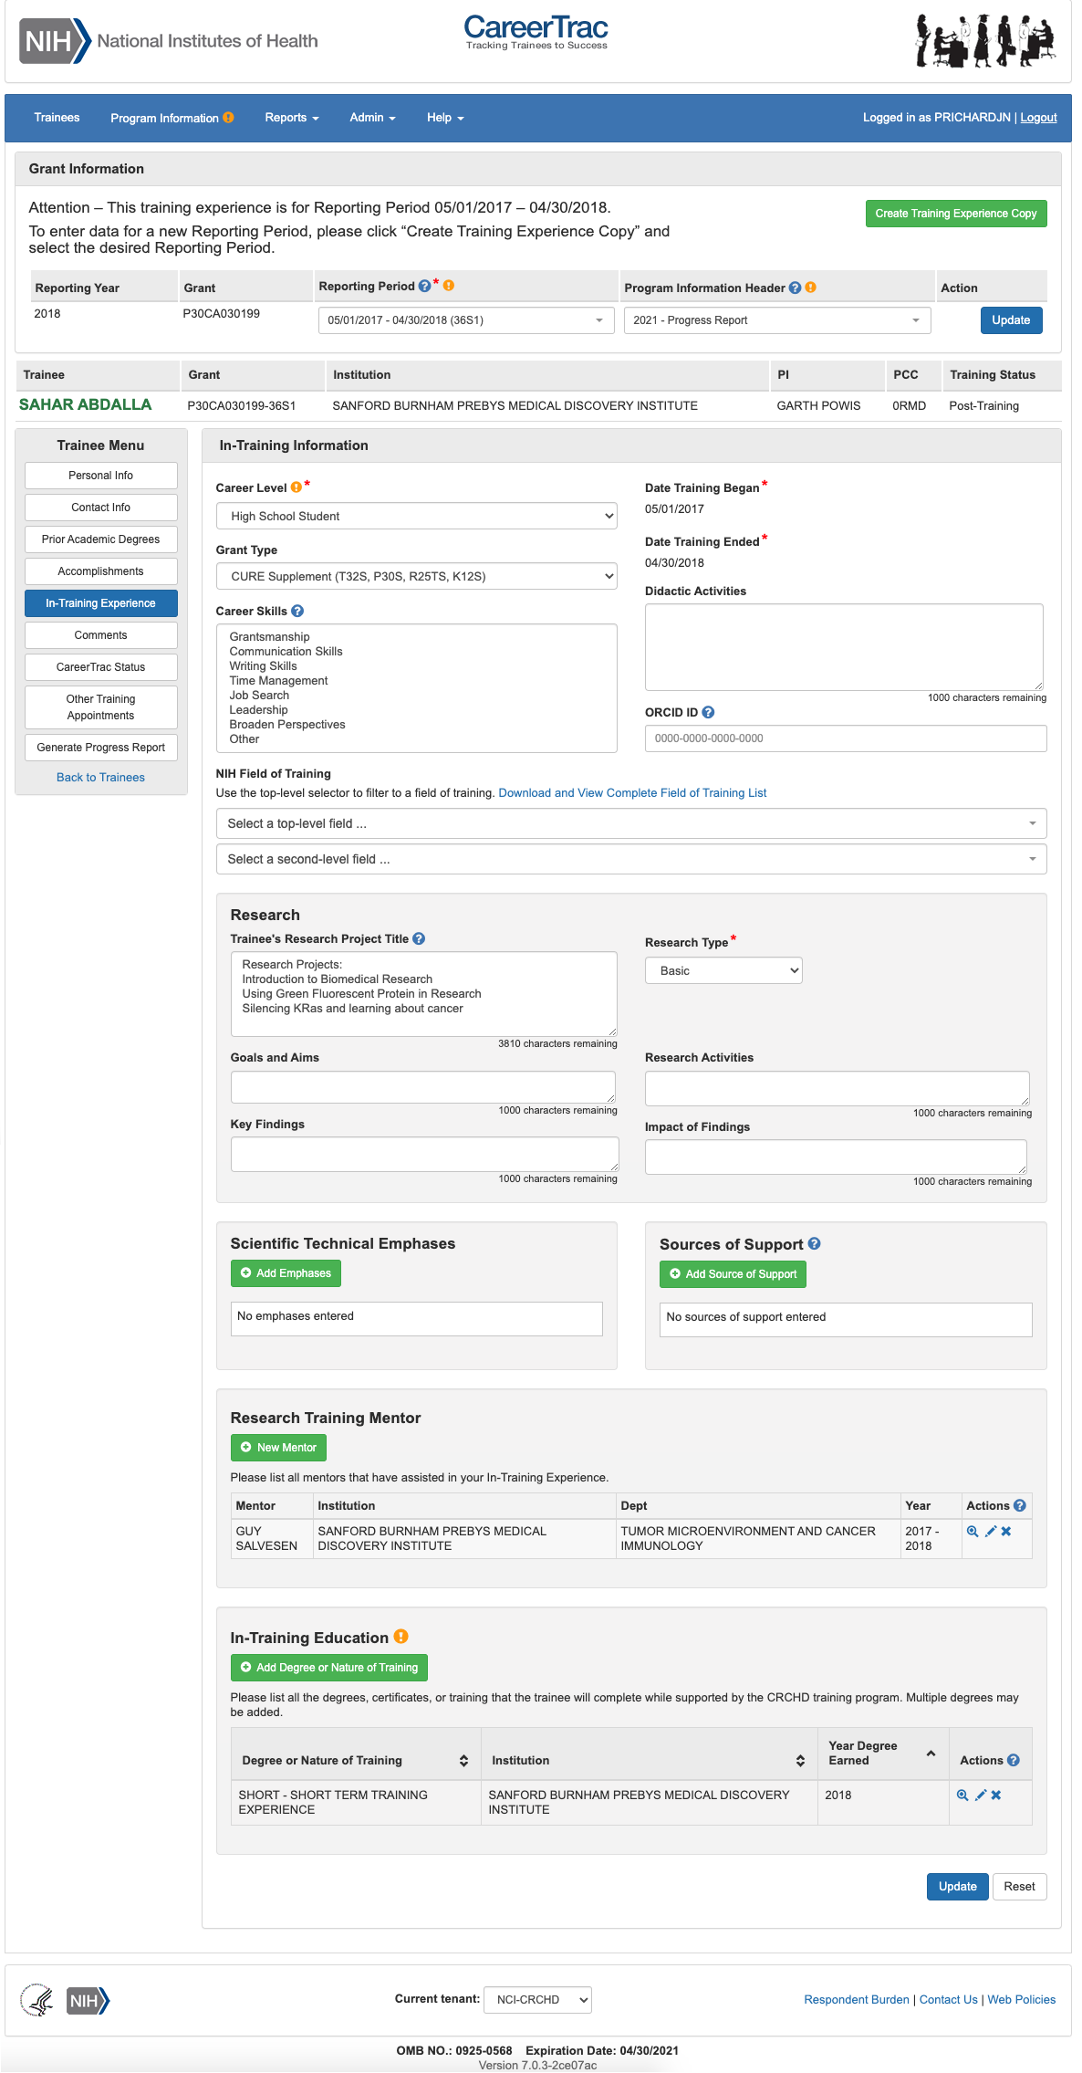Click the Reporting Period help icon
Screen dimensions: 1082x2073
[x=424, y=286]
